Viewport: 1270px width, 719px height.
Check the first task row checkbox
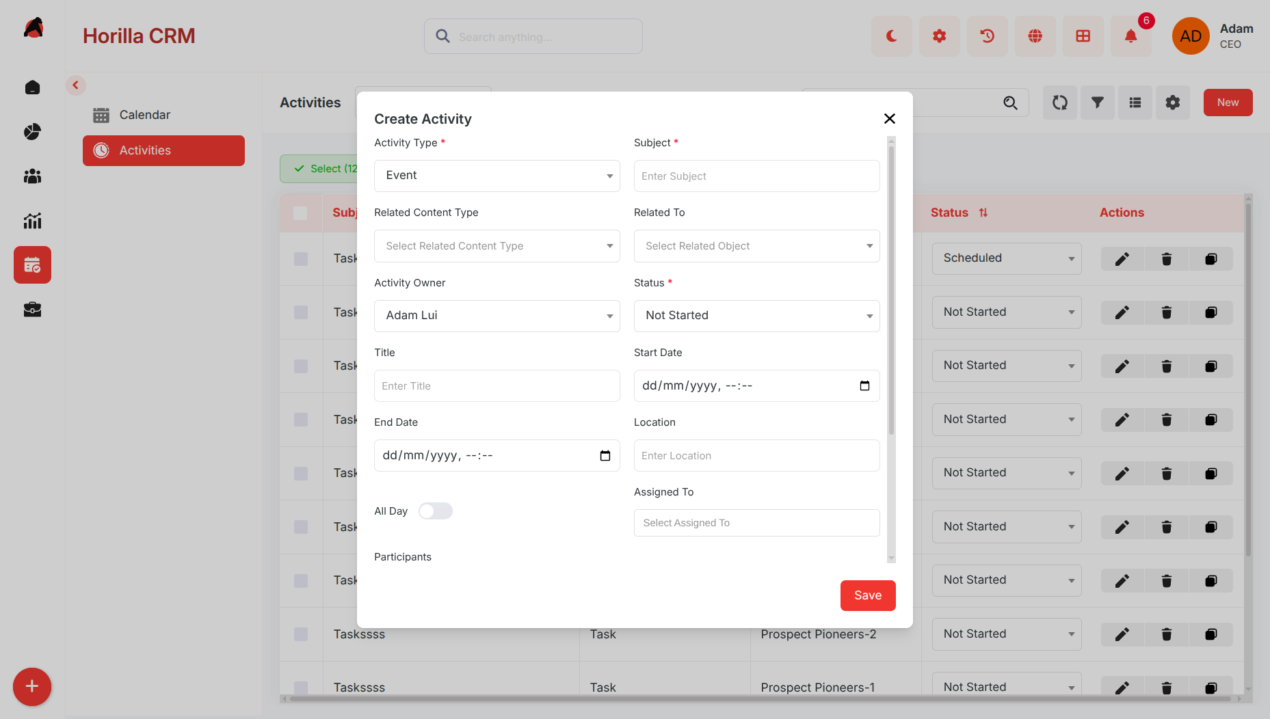click(x=300, y=259)
